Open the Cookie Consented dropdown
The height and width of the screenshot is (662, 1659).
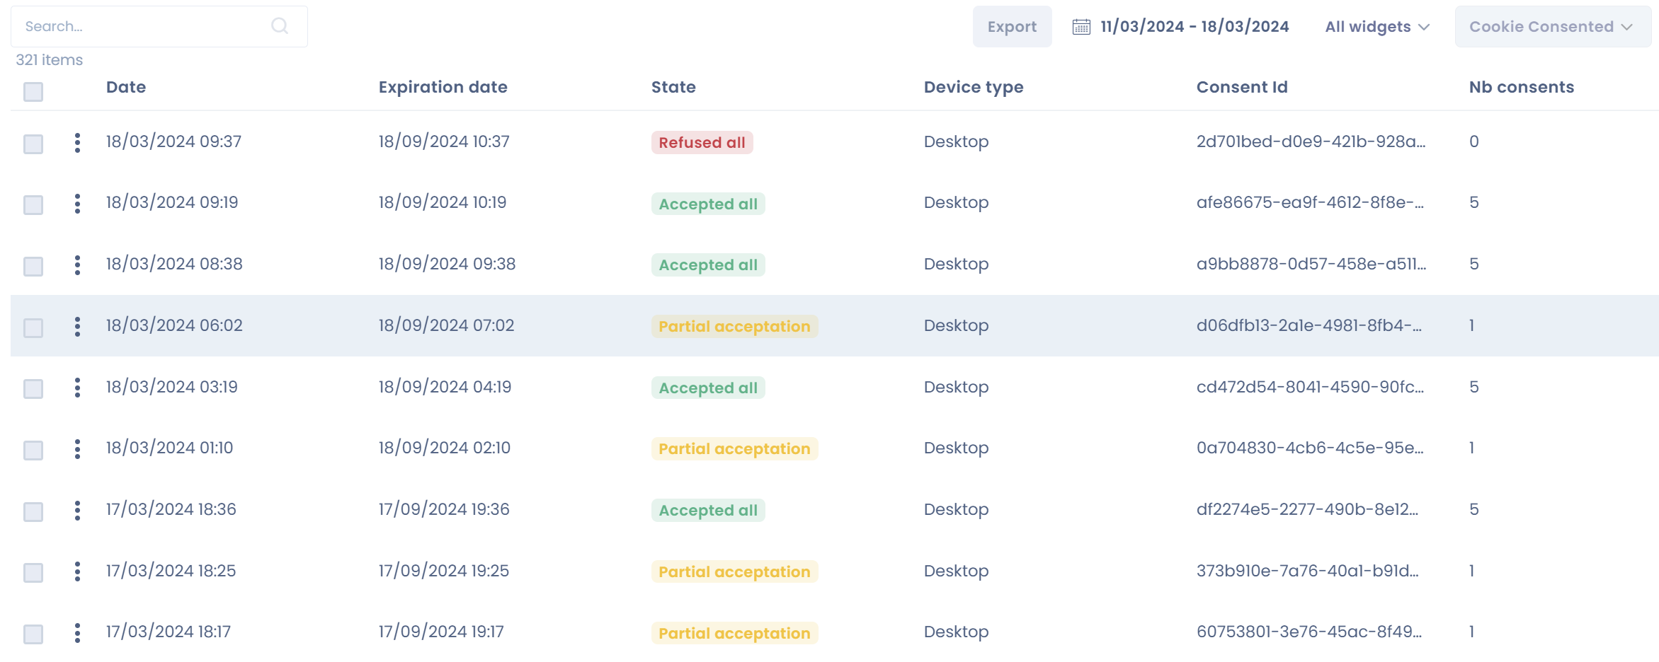1552,27
